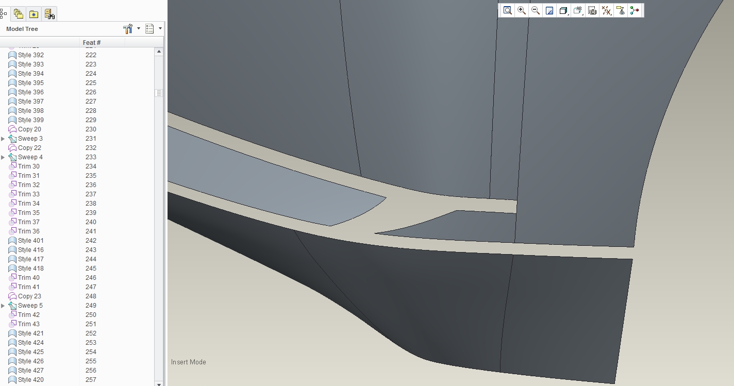Click the model tree scrollbar up arrow
Image resolution: width=734 pixels, height=386 pixels.
point(159,52)
